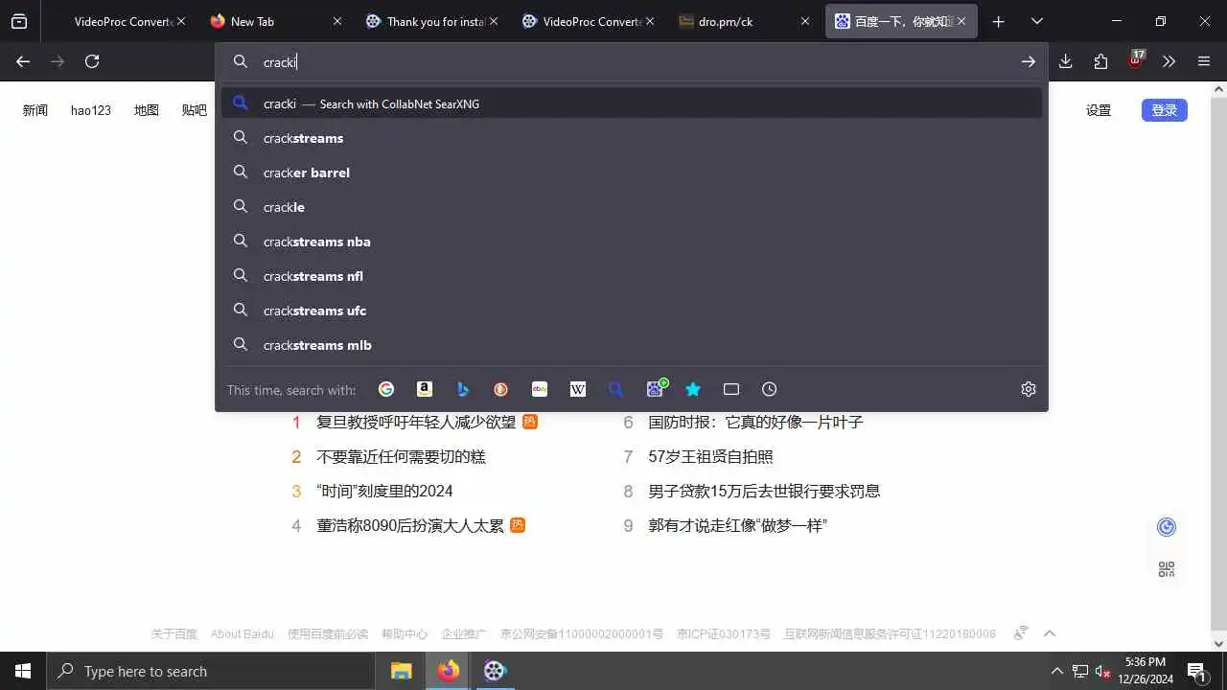Open the 新闻 link on Baidu

pyautogui.click(x=35, y=110)
